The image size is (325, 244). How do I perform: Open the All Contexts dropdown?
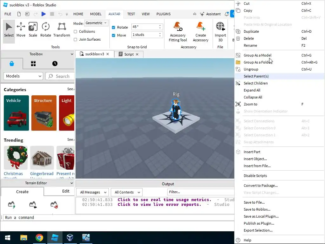tap(127, 192)
